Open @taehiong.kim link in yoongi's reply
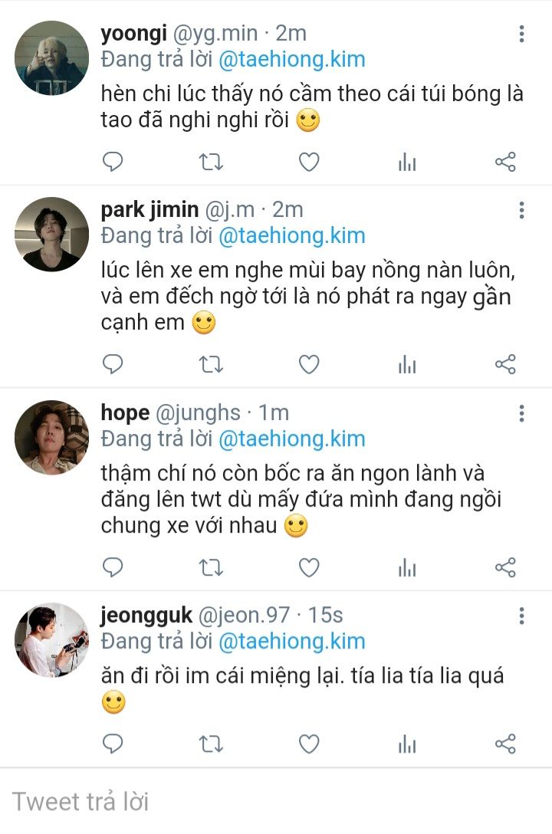The height and width of the screenshot is (834, 552). 291,60
